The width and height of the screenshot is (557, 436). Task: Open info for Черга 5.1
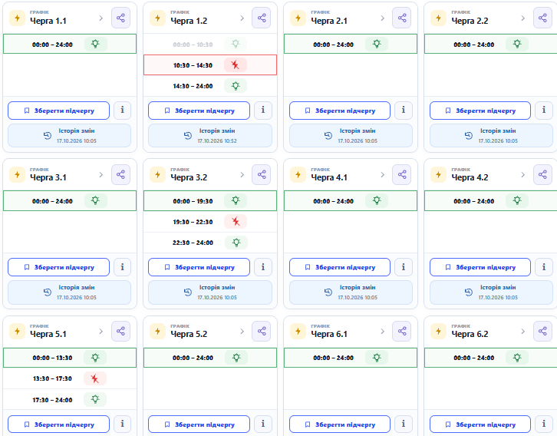[122, 424]
